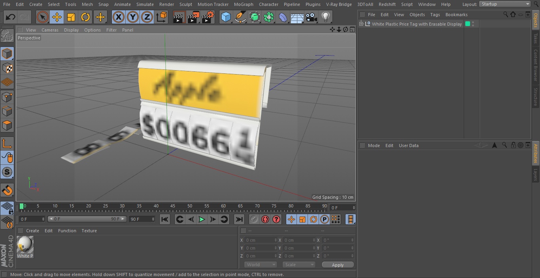This screenshot has width=540, height=278.
Task: Toggle the Snap magnet icon
Action: tap(7, 191)
